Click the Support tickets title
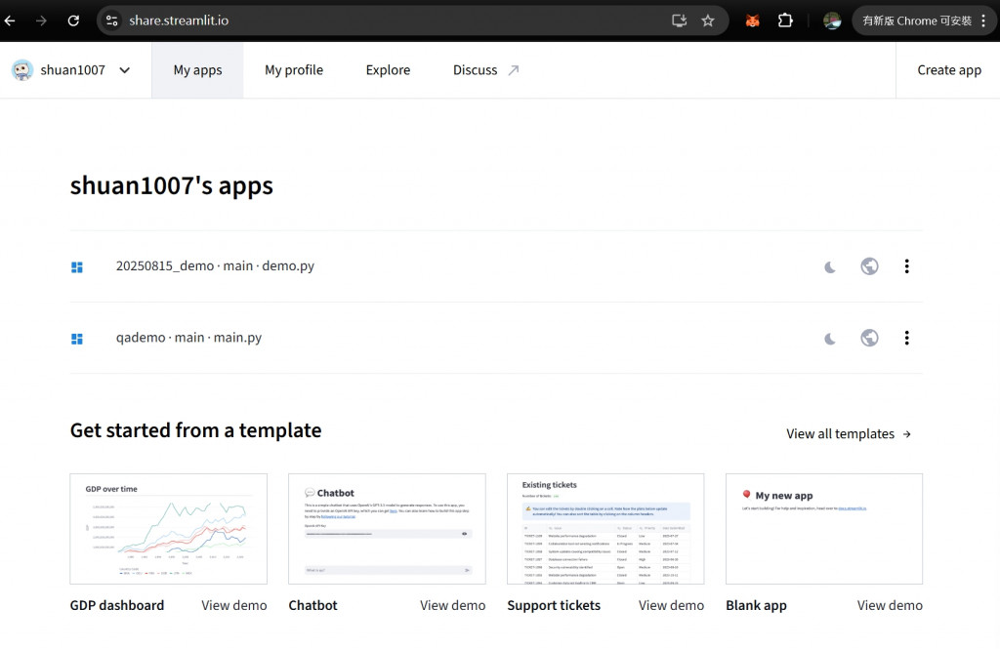This screenshot has height=649, width=1000. (554, 605)
